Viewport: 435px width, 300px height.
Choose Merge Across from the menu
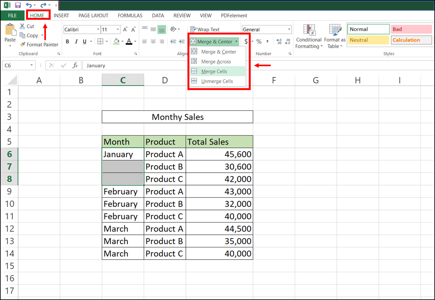(x=217, y=62)
